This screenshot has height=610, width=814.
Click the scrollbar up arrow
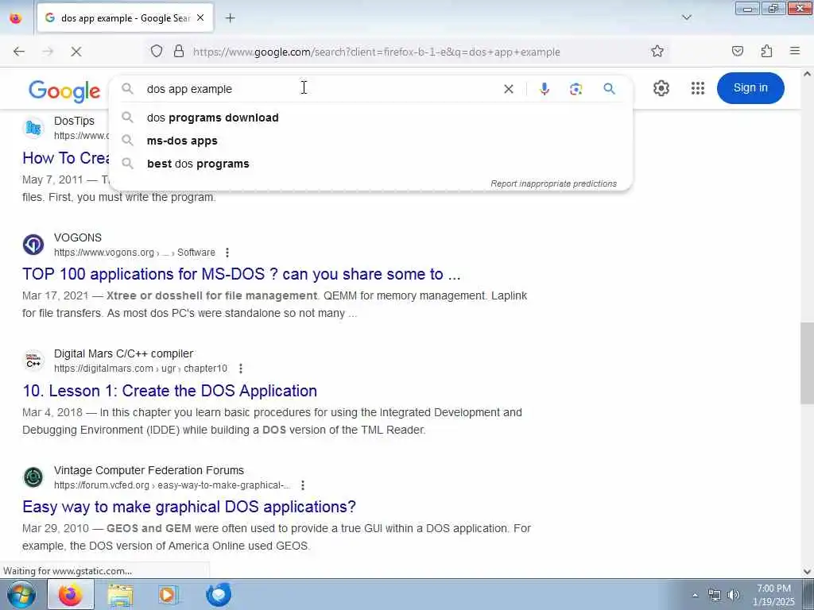pos(807,74)
